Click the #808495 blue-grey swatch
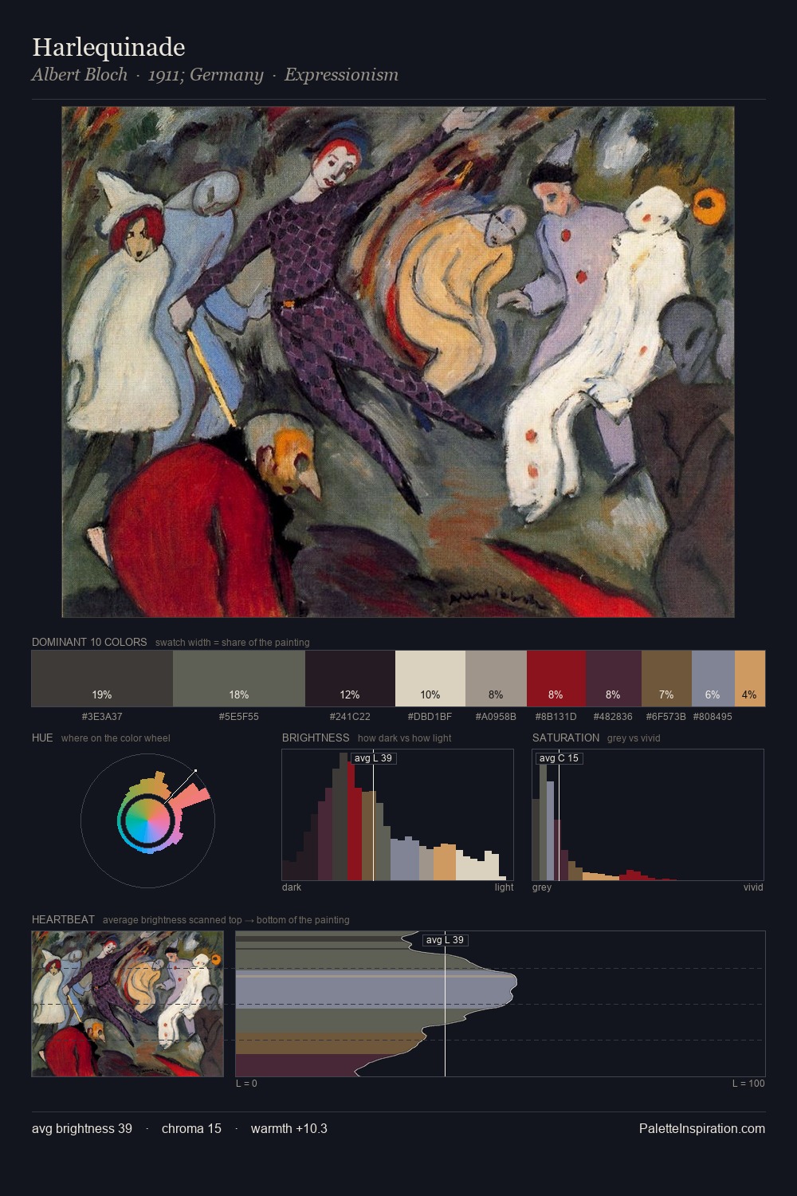This screenshot has width=797, height=1196. click(713, 679)
